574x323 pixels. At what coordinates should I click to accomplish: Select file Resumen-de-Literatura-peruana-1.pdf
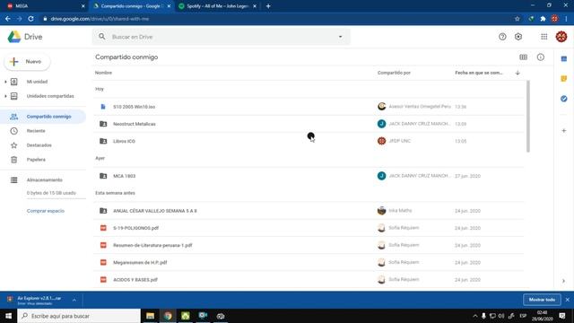click(x=309, y=245)
